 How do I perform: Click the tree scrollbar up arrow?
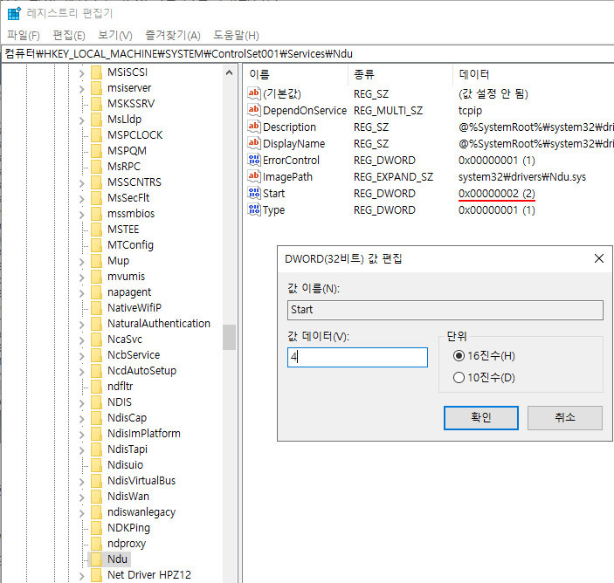[x=230, y=72]
